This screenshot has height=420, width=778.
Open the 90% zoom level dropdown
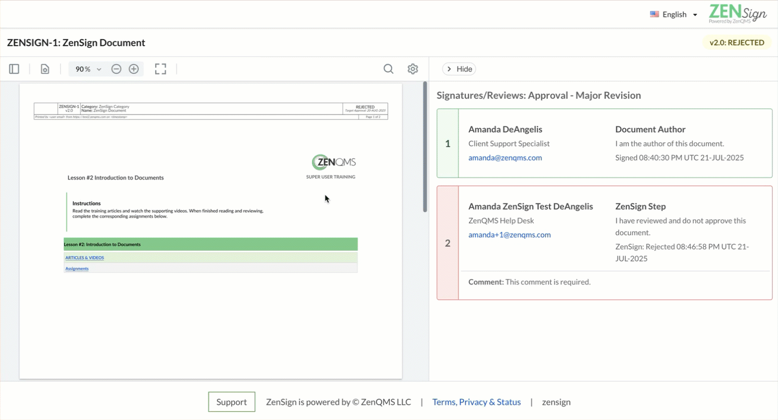(x=88, y=69)
